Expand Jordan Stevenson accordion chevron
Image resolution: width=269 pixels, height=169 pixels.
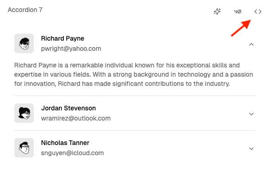[x=251, y=114]
